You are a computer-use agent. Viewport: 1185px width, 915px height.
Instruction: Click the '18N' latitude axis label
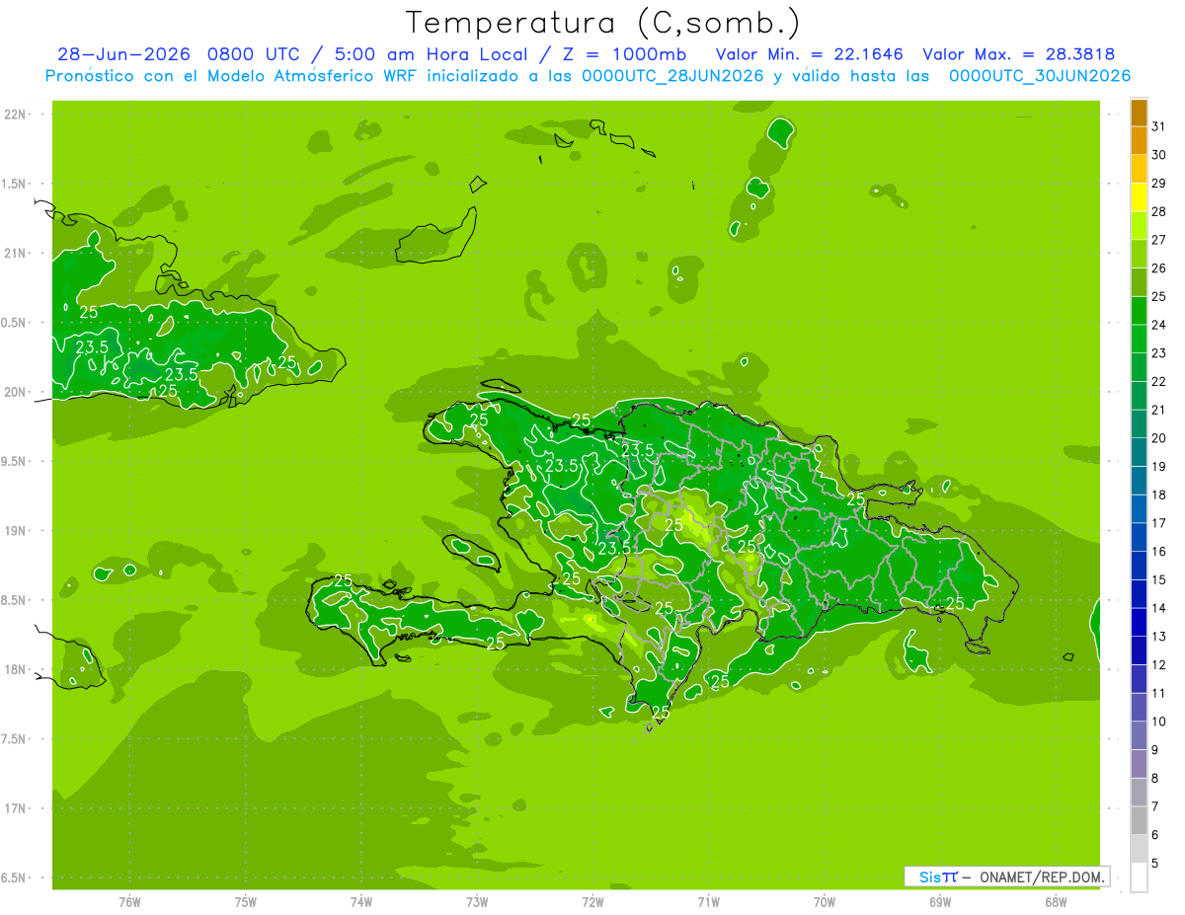coord(17,669)
